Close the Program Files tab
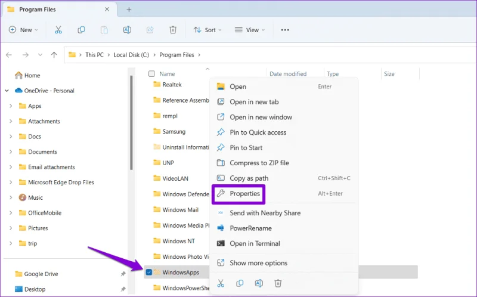This screenshot has width=477, height=297. (x=107, y=10)
